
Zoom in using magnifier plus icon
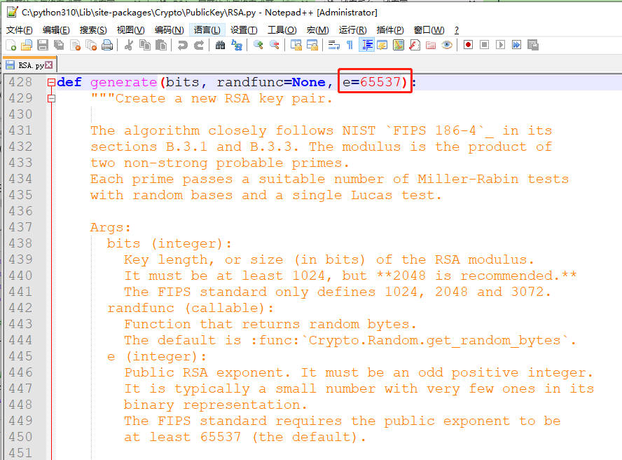[x=258, y=46]
